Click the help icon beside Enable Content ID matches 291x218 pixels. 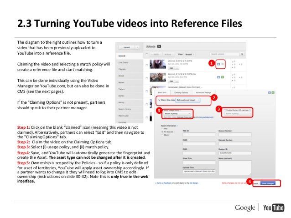tap(250, 110)
